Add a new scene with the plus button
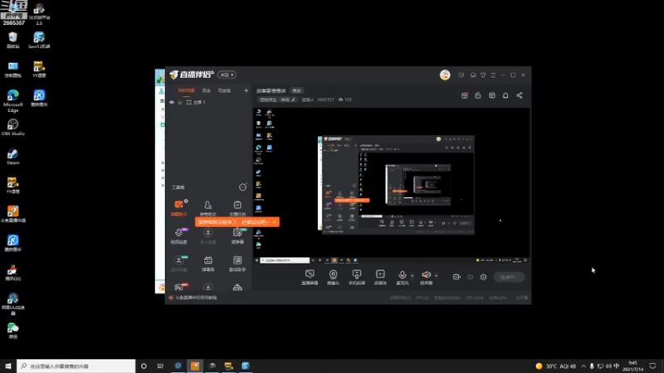Image resolution: width=664 pixels, height=373 pixels. (x=246, y=90)
